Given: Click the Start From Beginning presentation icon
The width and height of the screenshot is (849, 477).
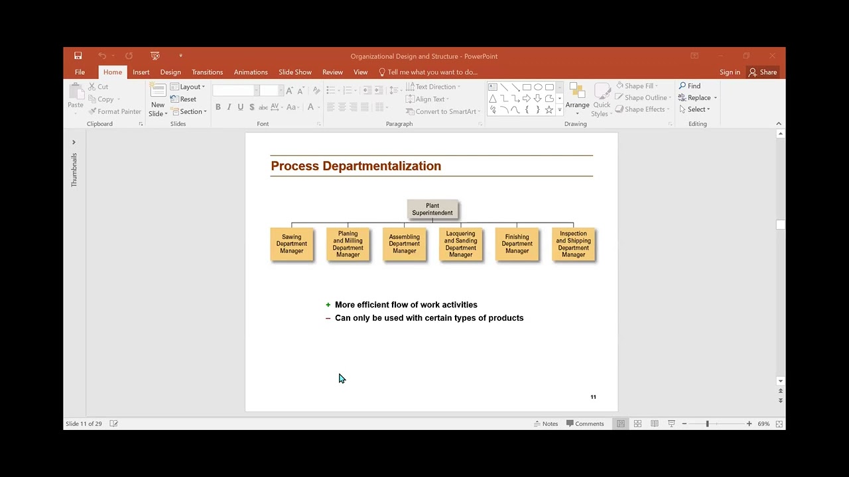Looking at the screenshot, I should 155,56.
